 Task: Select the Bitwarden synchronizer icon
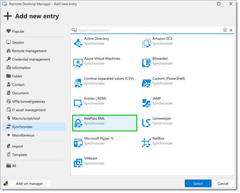pos(146,63)
